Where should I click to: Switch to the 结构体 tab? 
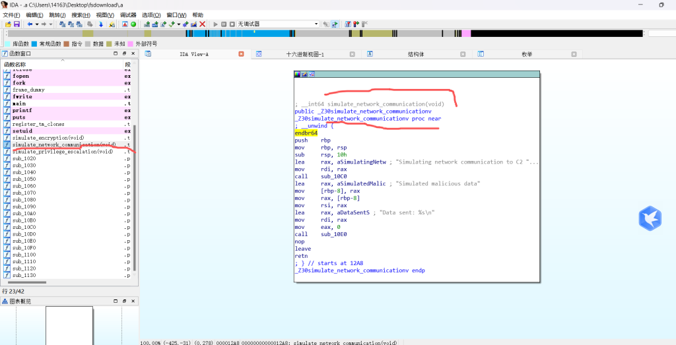pos(416,54)
